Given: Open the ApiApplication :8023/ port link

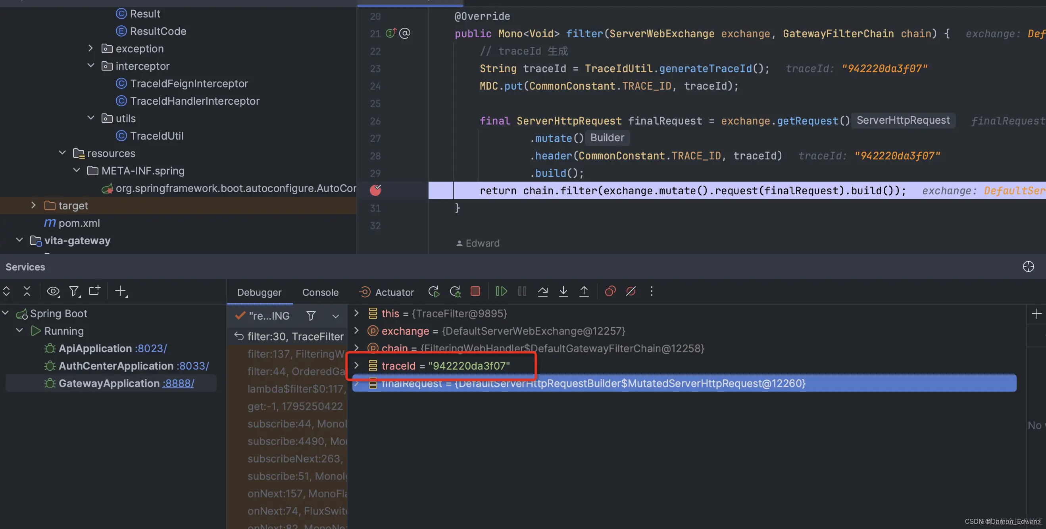Looking at the screenshot, I should (151, 349).
